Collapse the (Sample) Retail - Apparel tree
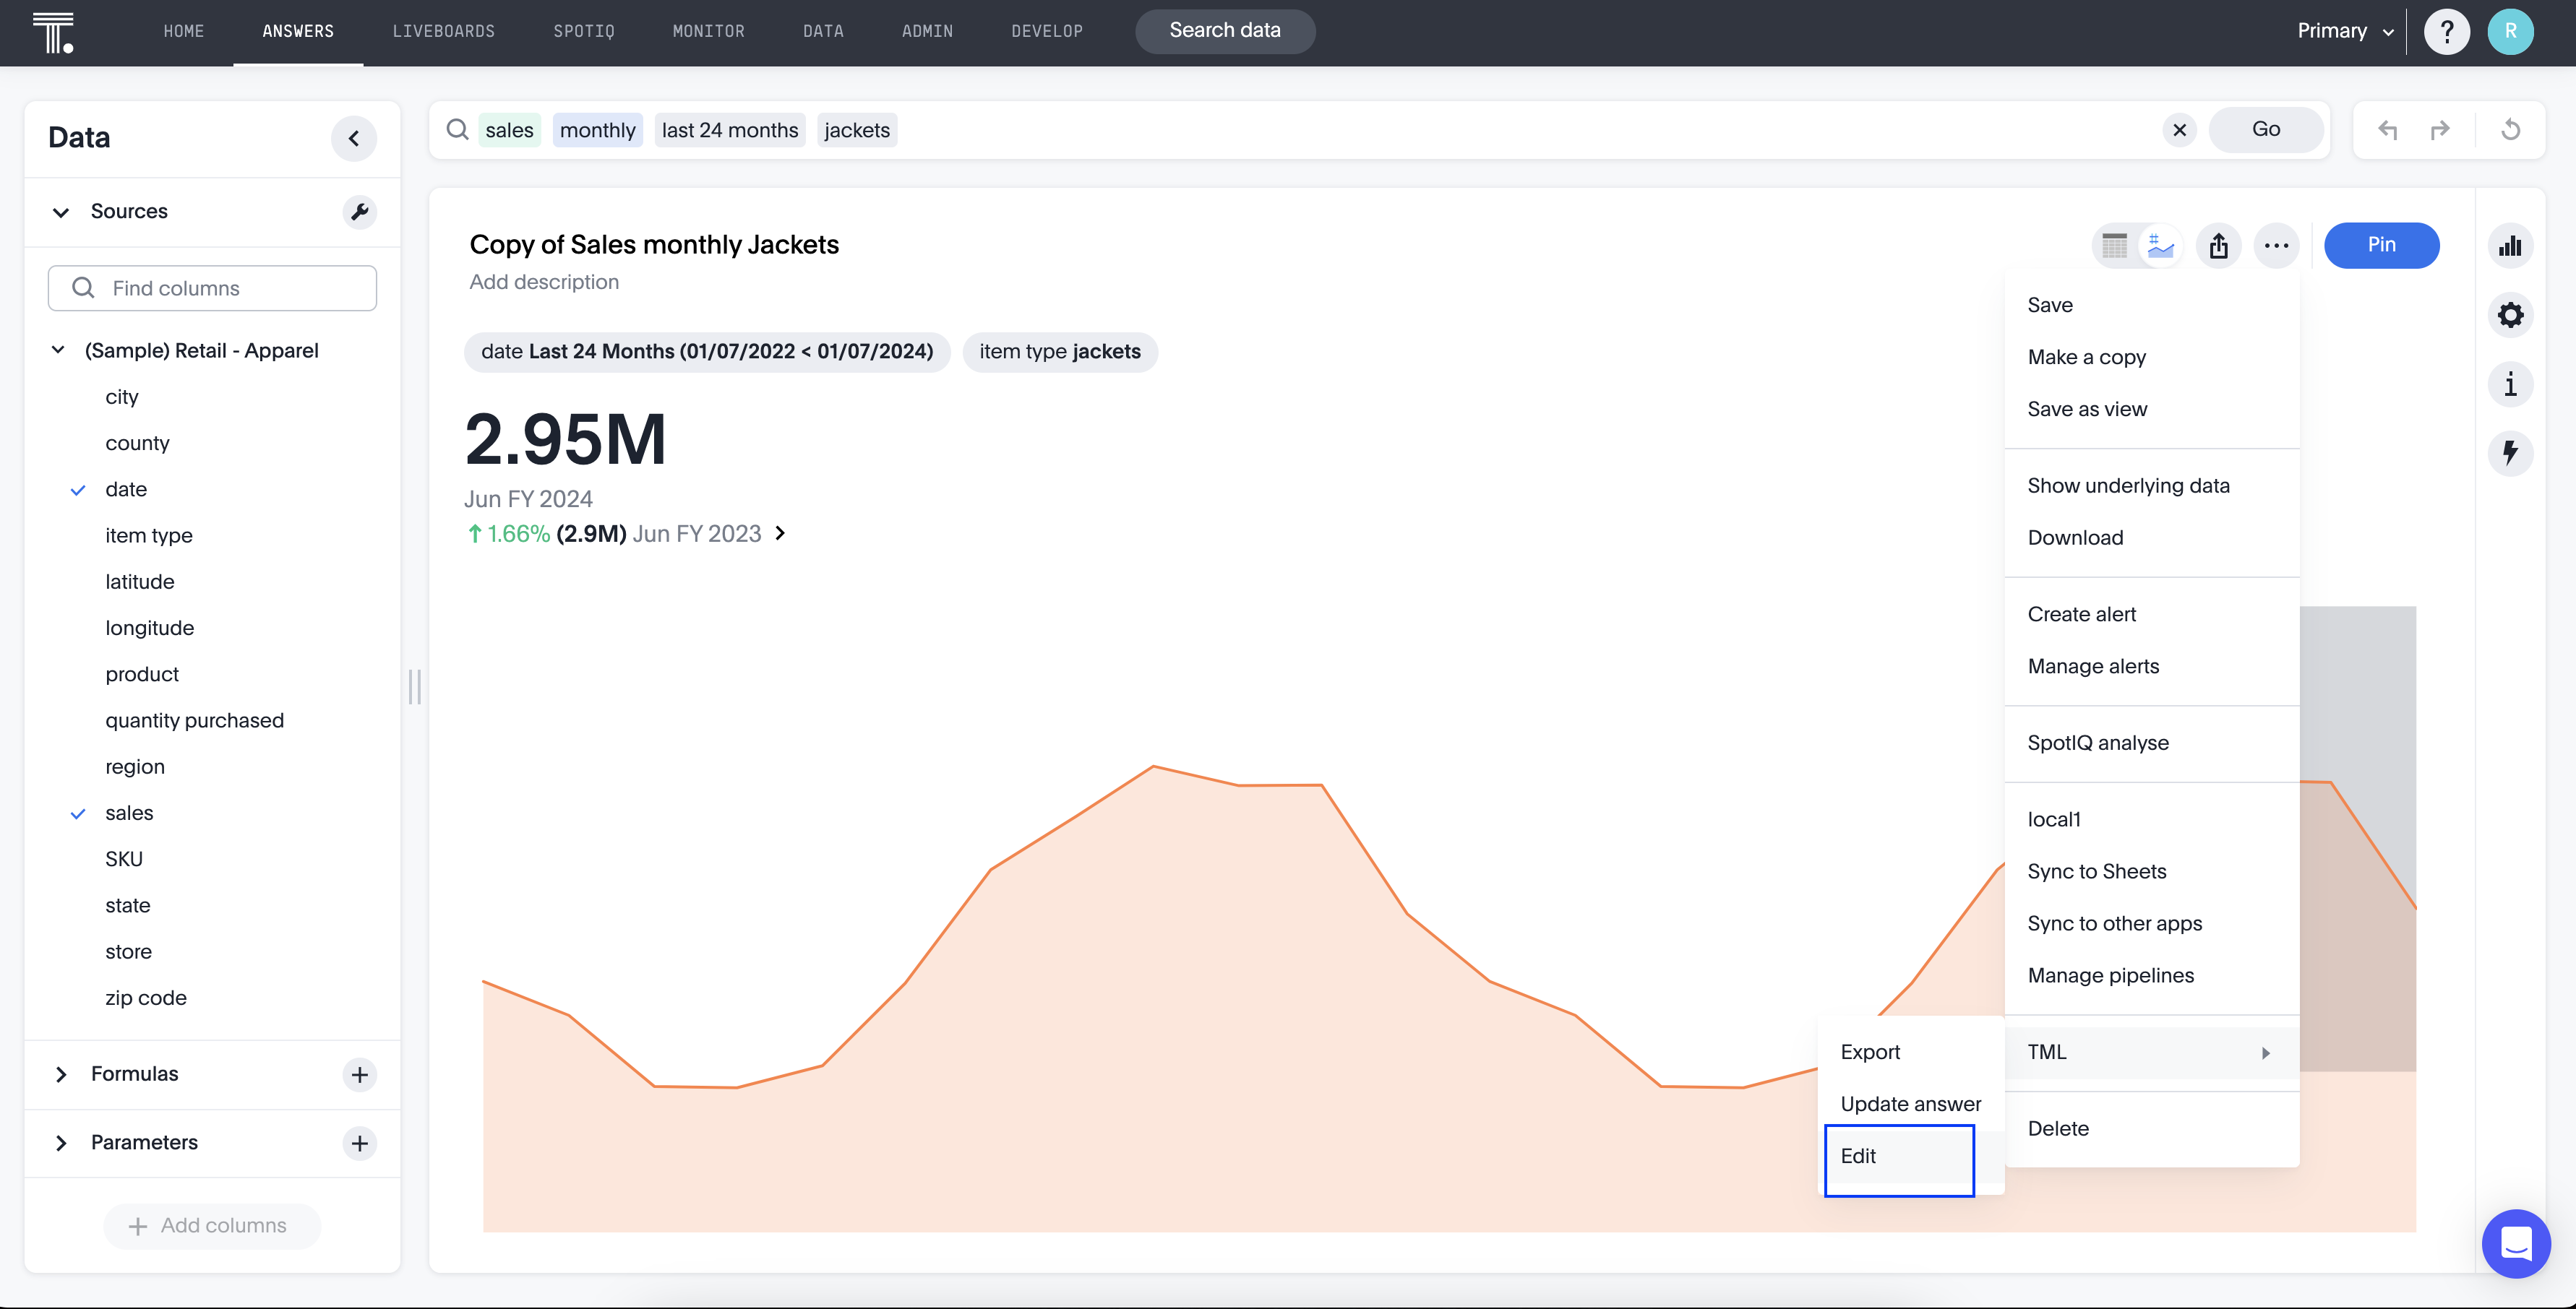2576x1309 pixels. [x=58, y=351]
